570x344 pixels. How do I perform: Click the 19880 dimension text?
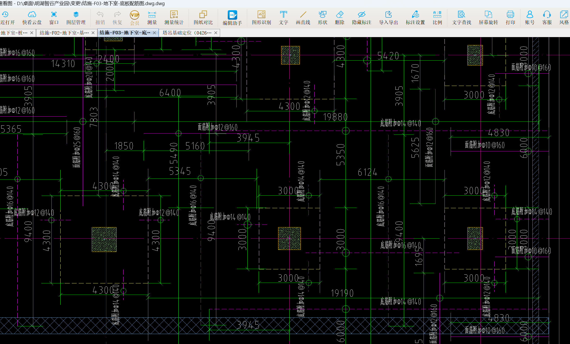[x=335, y=117]
